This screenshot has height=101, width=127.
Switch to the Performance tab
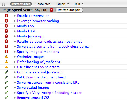pos(21,4)
